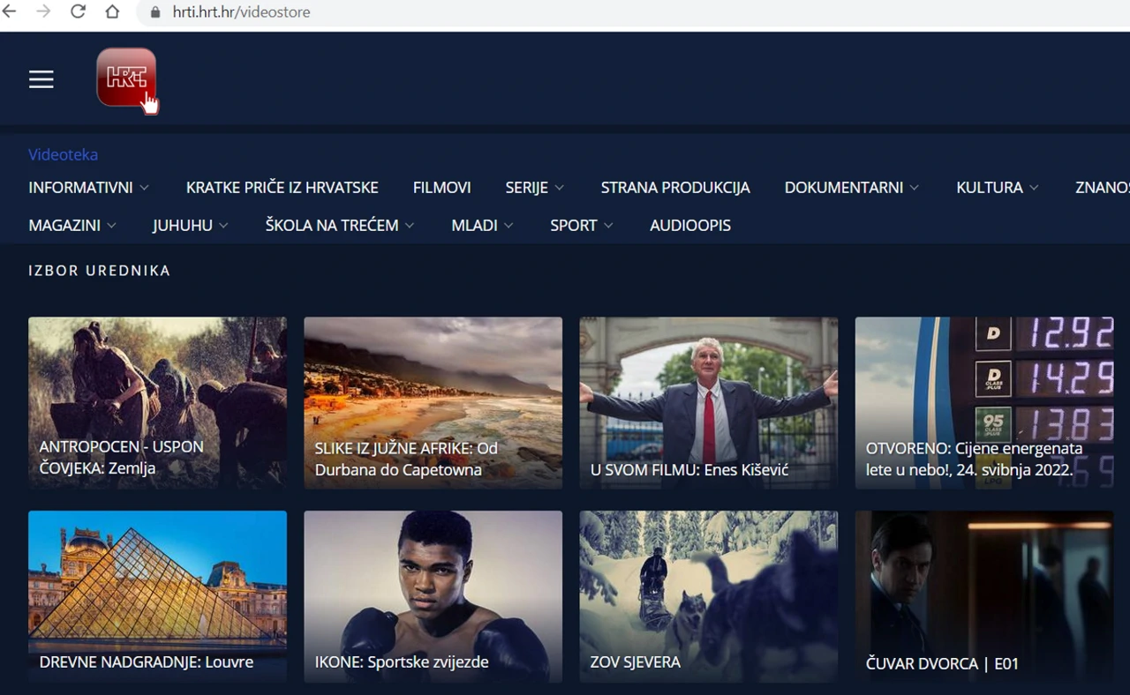
Task: Open the DREVNE NADGRADNJE: Louvre video
Action: click(157, 595)
